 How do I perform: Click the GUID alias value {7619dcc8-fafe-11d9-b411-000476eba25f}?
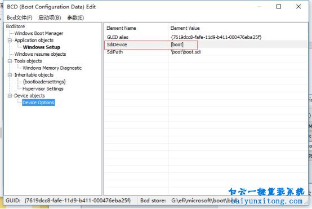(216, 37)
